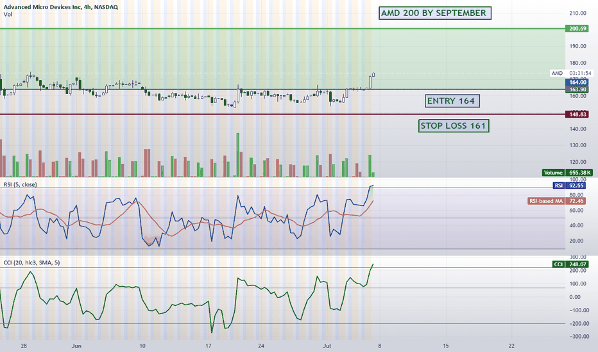
Task: Click the 140.00 price axis label
Action: pyautogui.click(x=577, y=129)
